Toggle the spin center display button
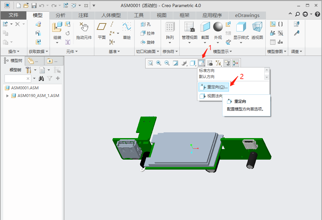Screen dimensions: 322x220 pyautogui.click(x=236, y=63)
